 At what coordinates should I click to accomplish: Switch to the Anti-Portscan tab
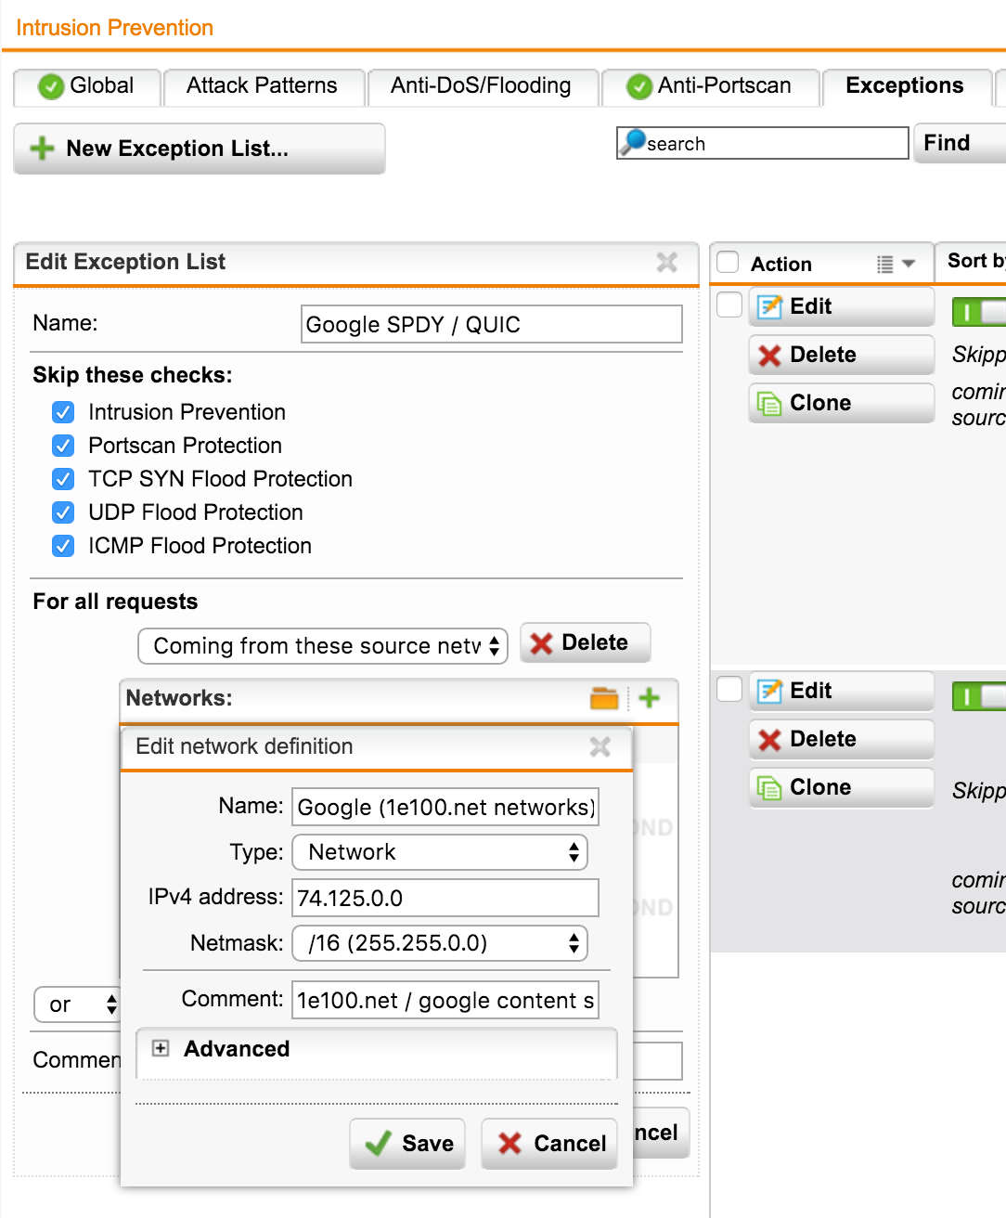coord(711,86)
